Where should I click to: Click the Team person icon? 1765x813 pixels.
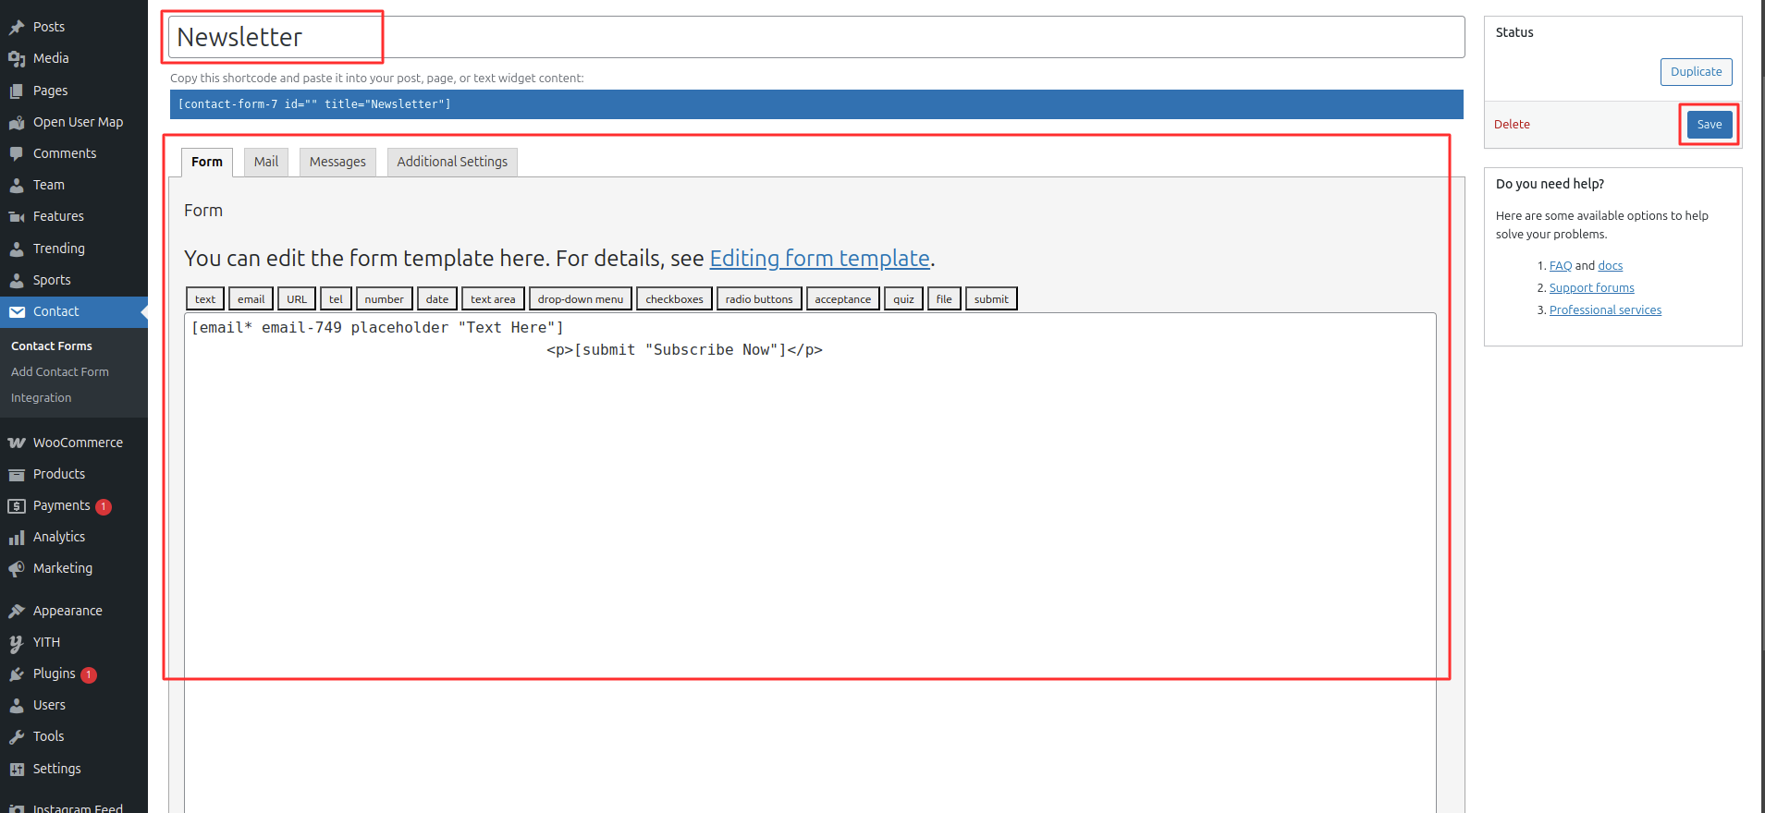tap(17, 185)
